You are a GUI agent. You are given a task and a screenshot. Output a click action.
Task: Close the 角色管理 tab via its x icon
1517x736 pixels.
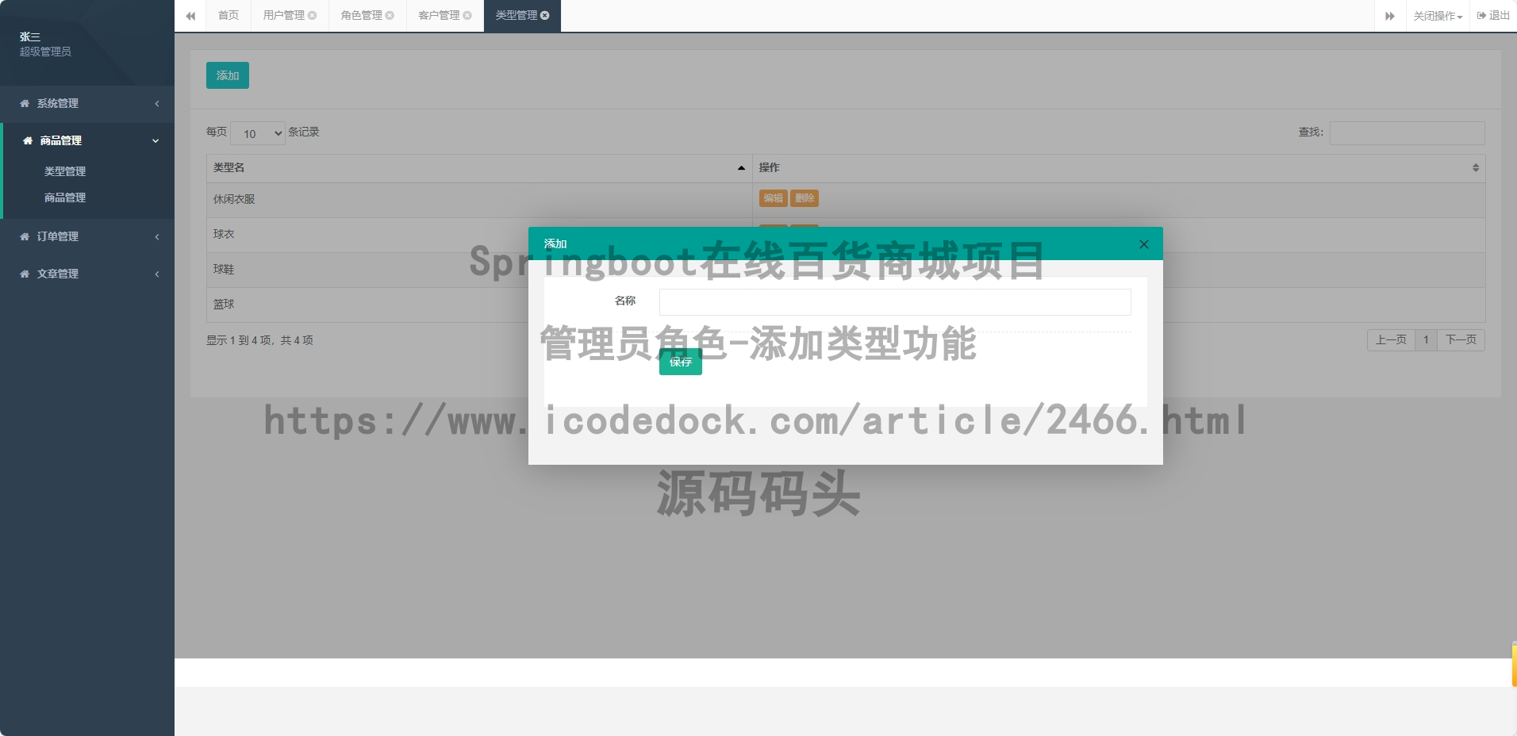(x=390, y=15)
